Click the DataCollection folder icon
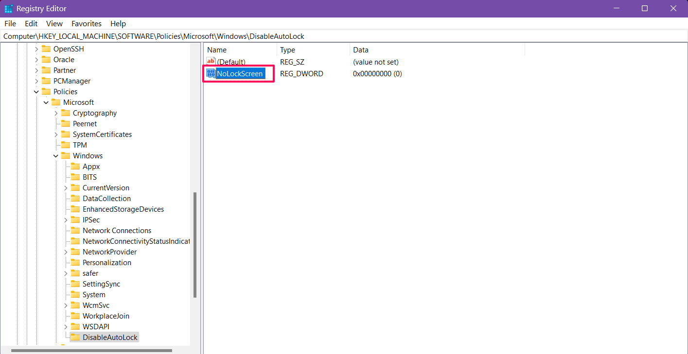Screen dimensions: 688x354 click(75, 198)
